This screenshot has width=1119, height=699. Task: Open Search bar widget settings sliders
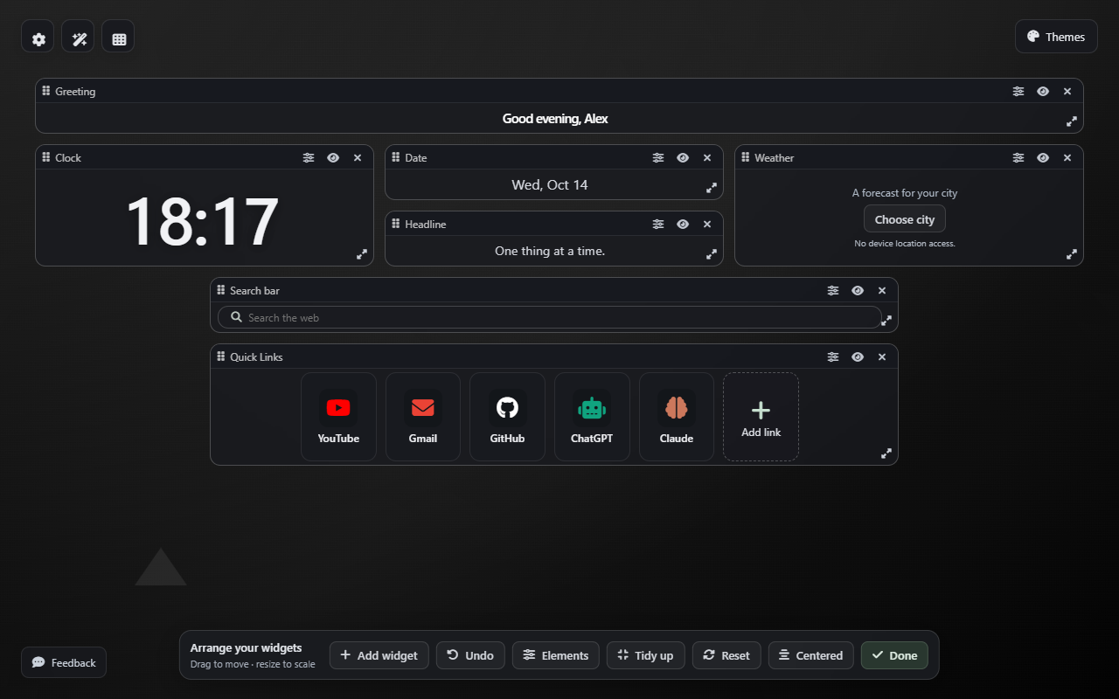[x=833, y=290]
